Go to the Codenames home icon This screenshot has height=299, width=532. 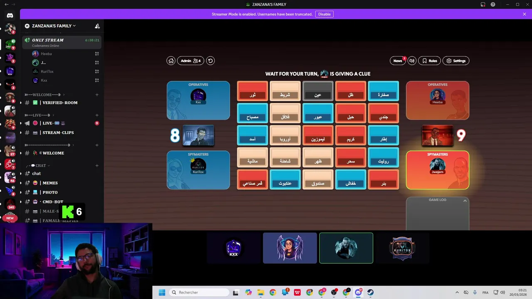[171, 61]
